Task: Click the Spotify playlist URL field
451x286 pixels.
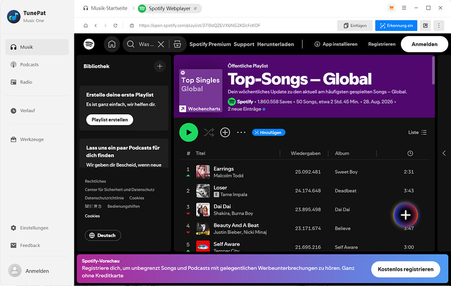Action: [200, 25]
